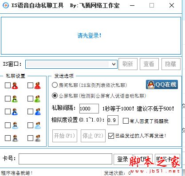Click the gray male user icon
Screen dimensions: 185x176
[15, 138]
